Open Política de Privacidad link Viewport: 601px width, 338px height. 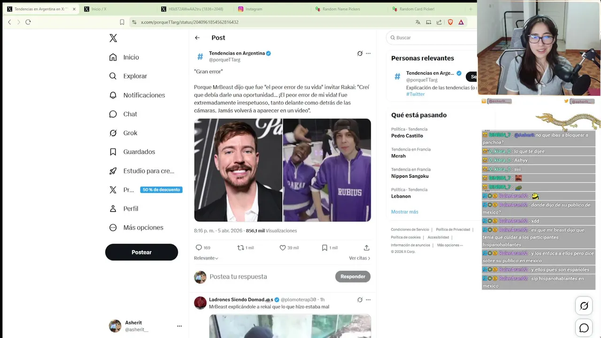pos(453,230)
